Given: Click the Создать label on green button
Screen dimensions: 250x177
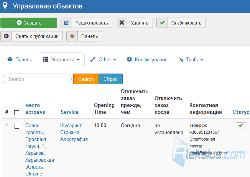Looking at the screenshot, I should pos(33,23).
